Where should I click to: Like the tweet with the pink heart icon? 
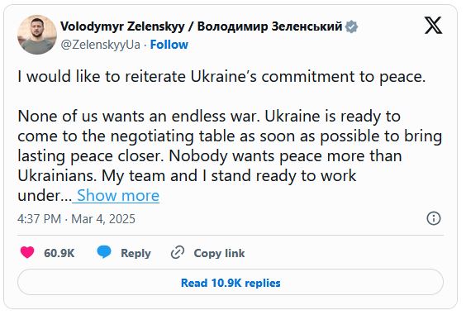coord(27,252)
